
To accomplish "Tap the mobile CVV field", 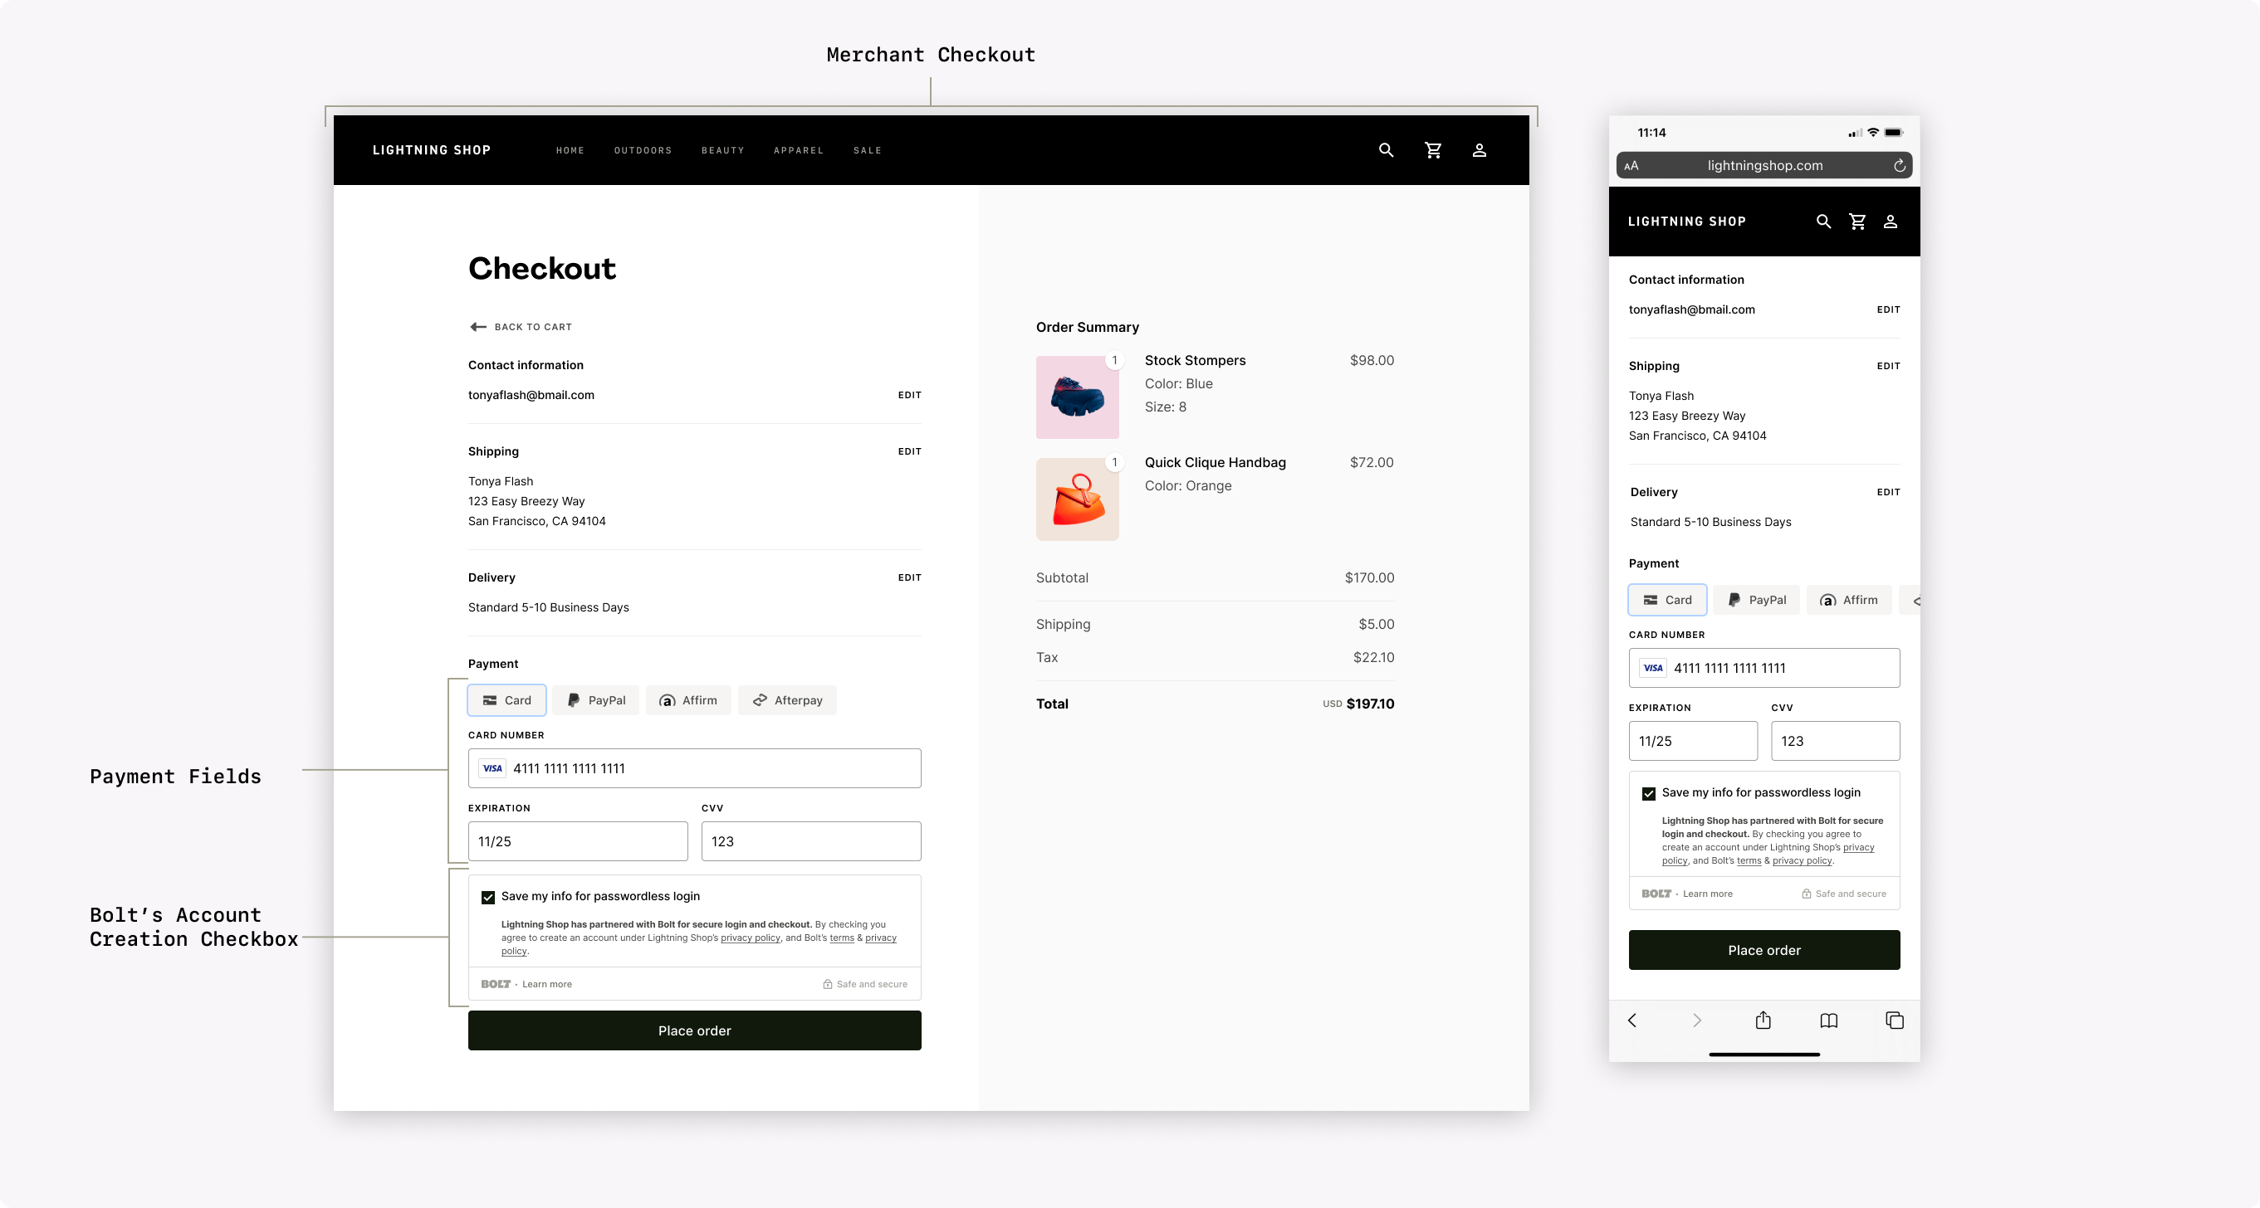I will (1836, 741).
